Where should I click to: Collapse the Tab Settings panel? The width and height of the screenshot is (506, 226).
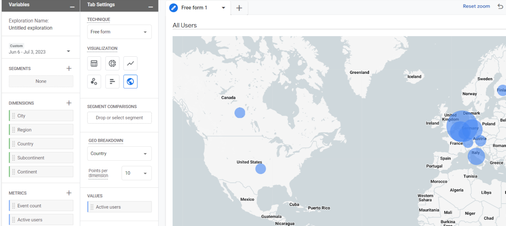pos(151,7)
